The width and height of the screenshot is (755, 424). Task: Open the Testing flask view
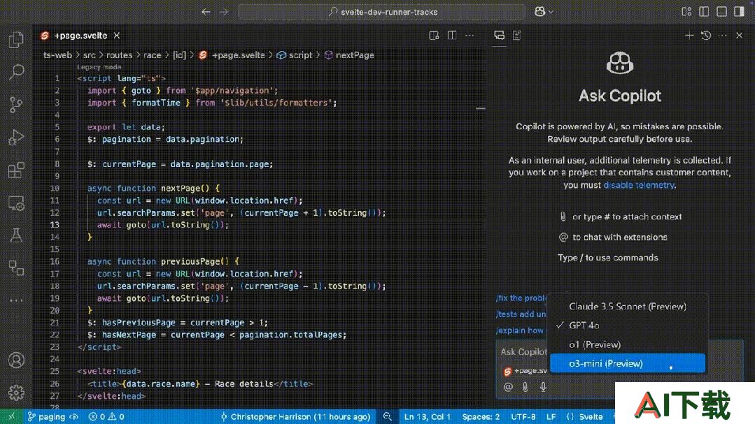click(16, 235)
